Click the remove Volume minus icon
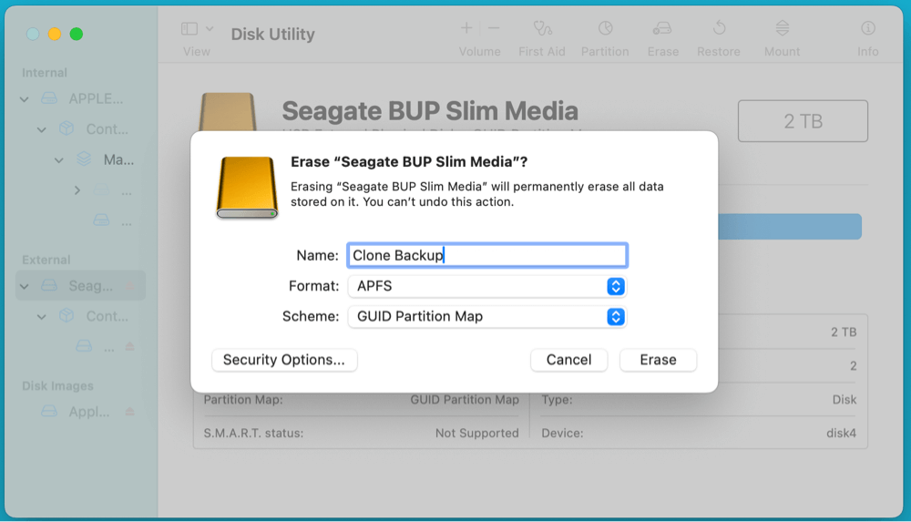This screenshot has height=522, width=911. 493,28
